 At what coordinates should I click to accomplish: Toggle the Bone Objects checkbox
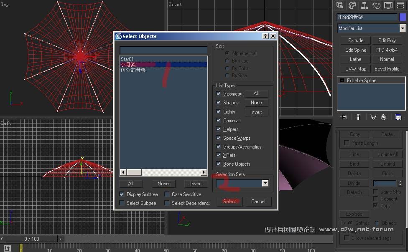click(x=218, y=164)
